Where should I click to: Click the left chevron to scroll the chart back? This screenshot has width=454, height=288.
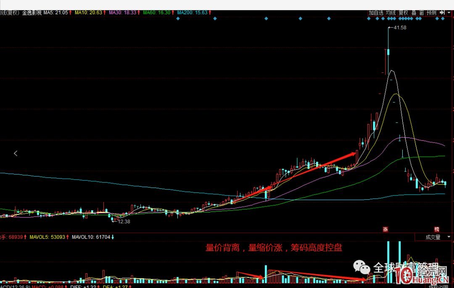pos(16,153)
